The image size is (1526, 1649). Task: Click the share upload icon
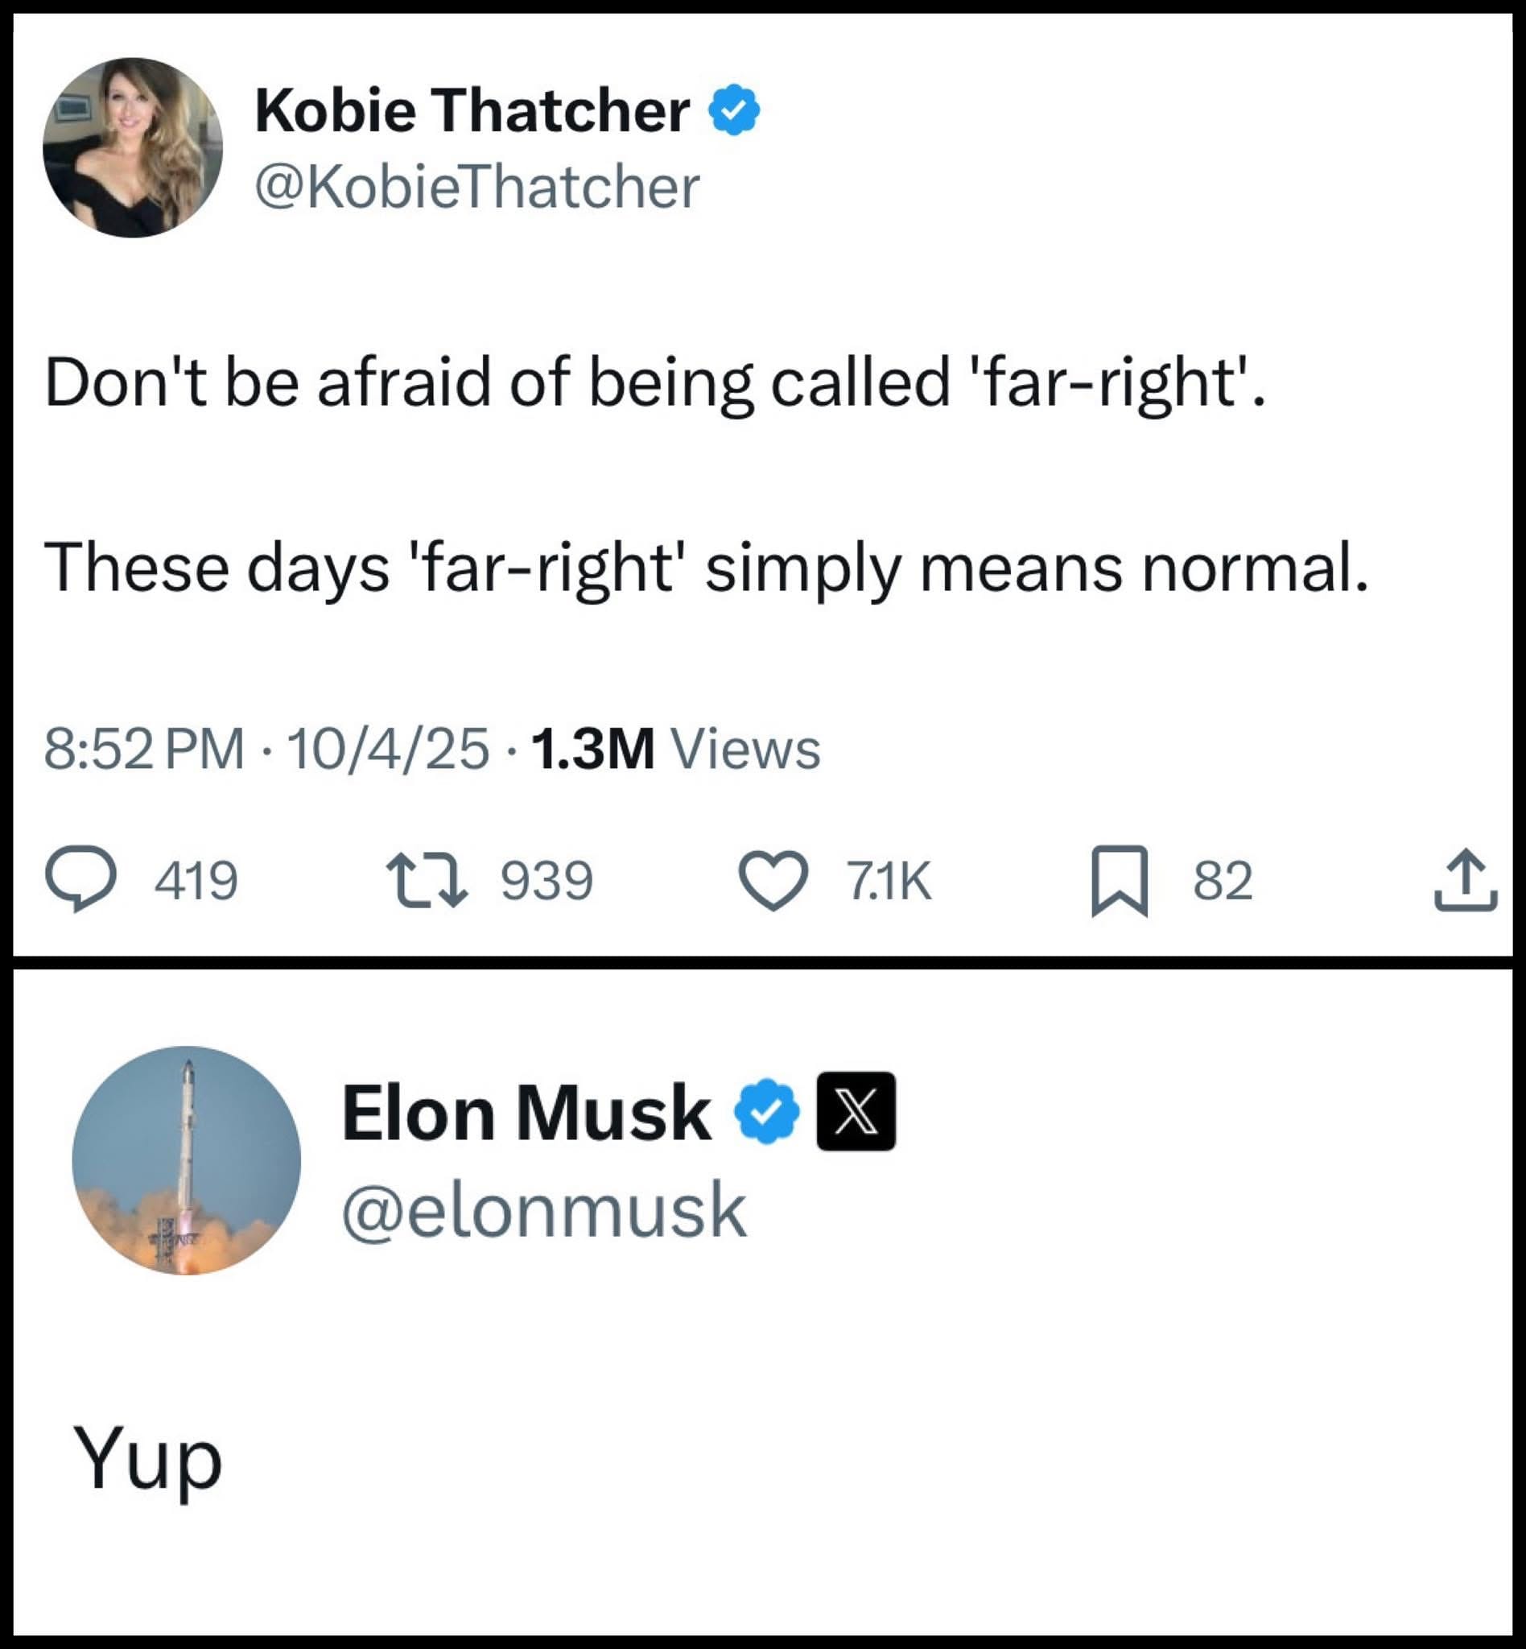tap(1465, 881)
